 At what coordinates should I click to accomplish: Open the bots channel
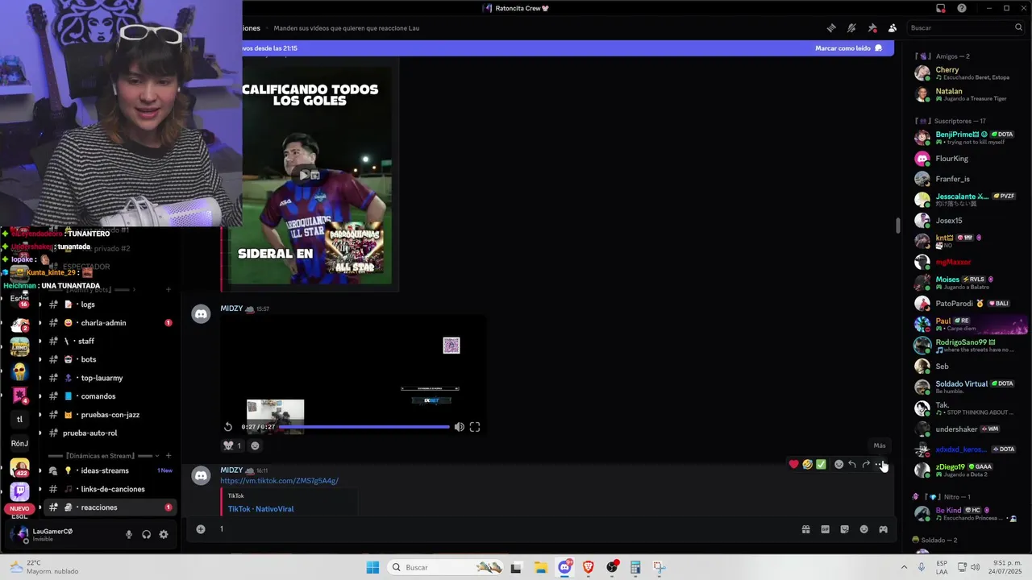[x=109, y=359]
